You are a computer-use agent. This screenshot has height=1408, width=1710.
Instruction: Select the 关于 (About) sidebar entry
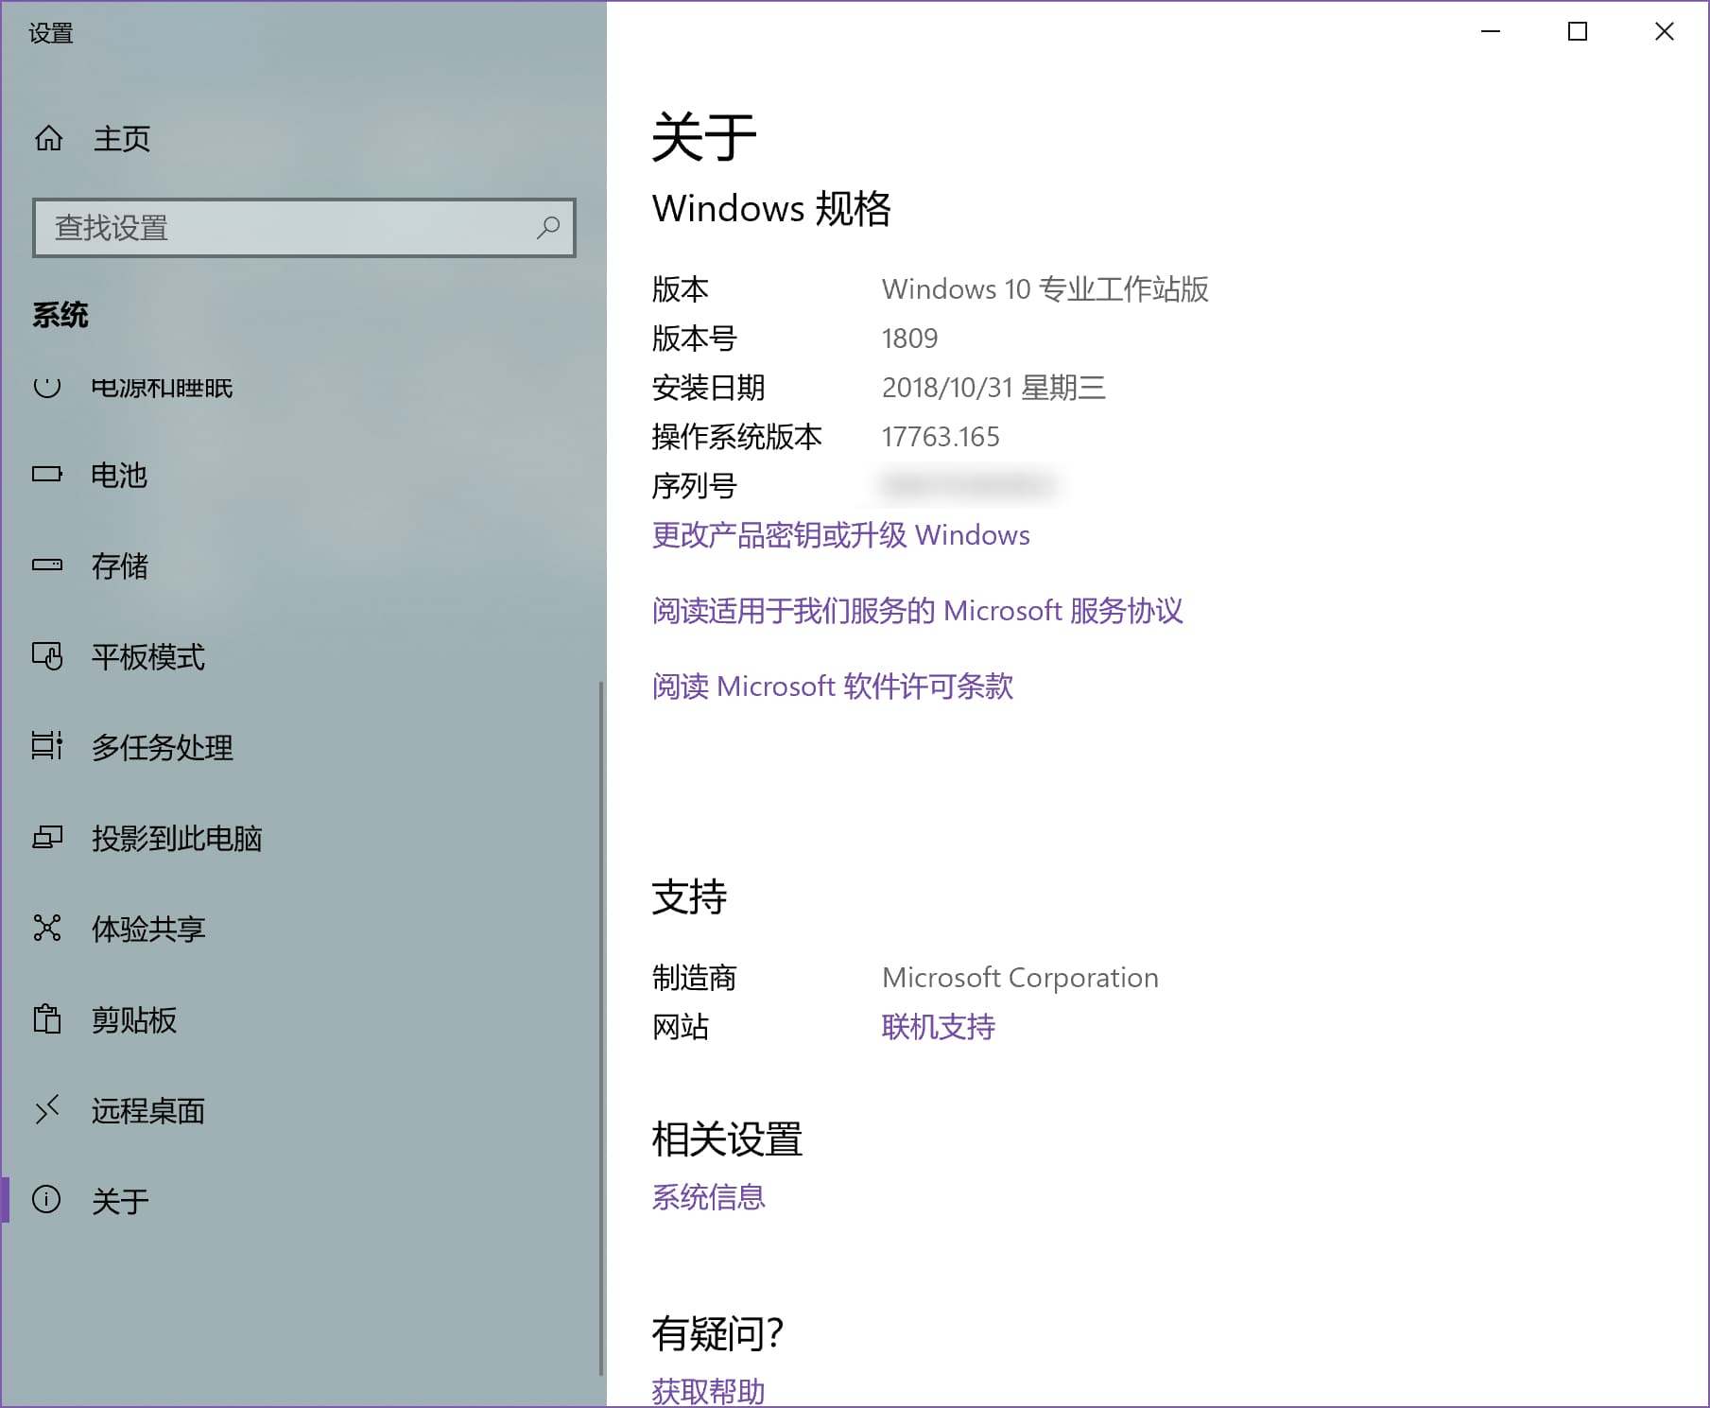[x=121, y=1201]
